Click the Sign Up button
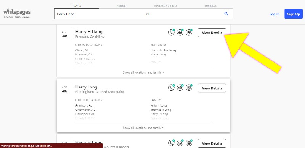 (294, 14)
